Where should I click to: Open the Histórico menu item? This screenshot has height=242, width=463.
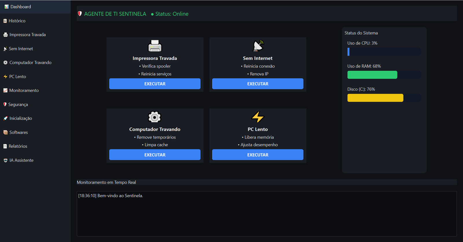35,21
